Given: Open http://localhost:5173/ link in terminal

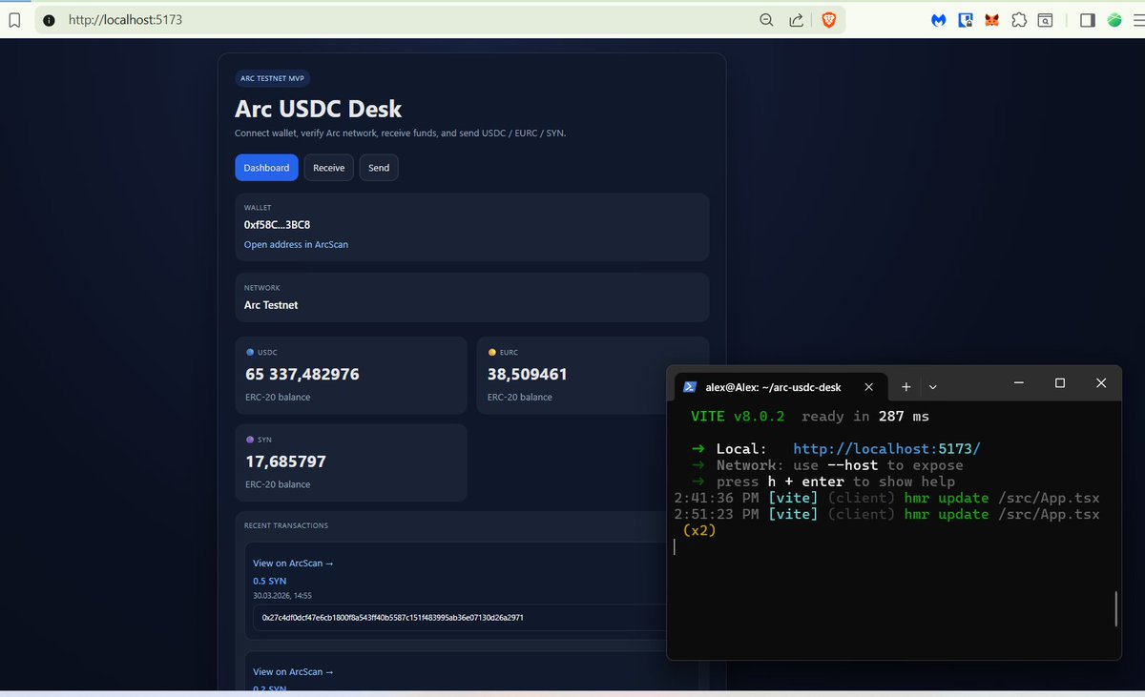Looking at the screenshot, I should point(886,448).
